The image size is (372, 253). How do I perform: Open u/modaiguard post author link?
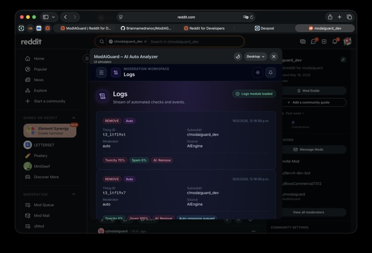click(x=116, y=231)
